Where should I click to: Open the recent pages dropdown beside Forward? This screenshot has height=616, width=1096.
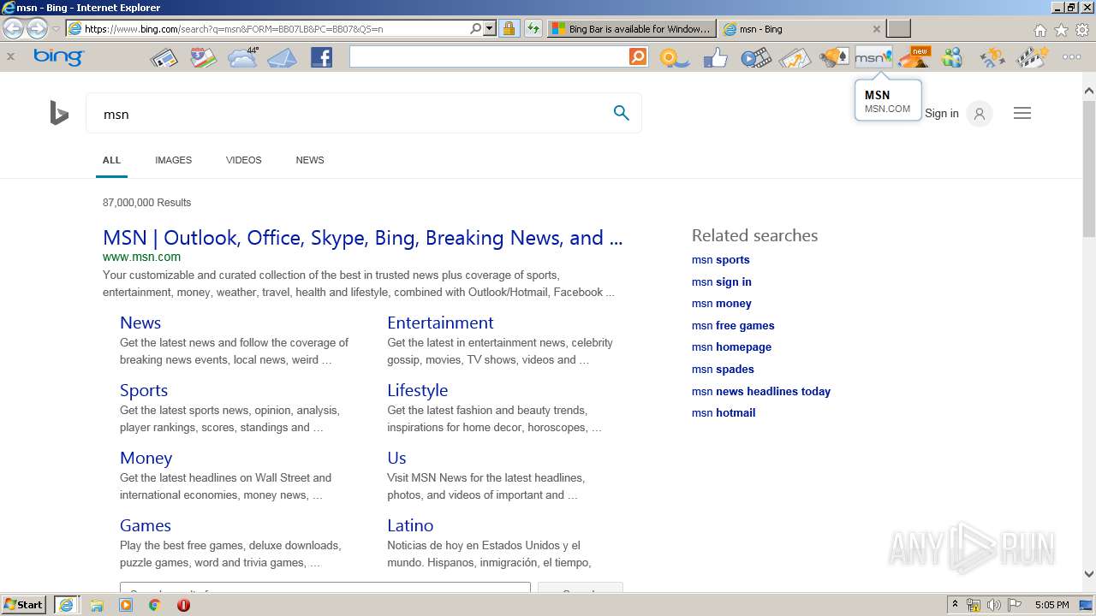pos(56,29)
